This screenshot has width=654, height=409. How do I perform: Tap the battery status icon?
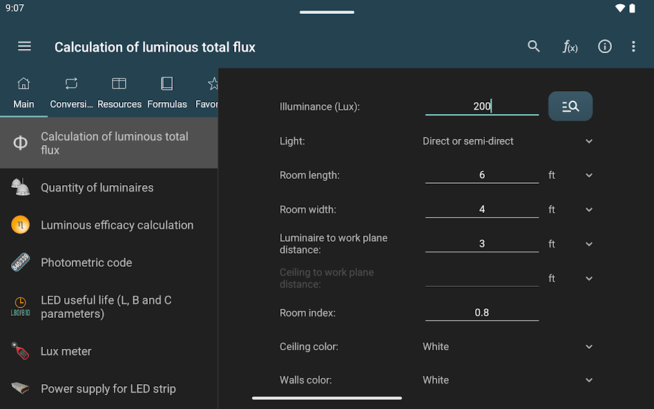point(633,8)
